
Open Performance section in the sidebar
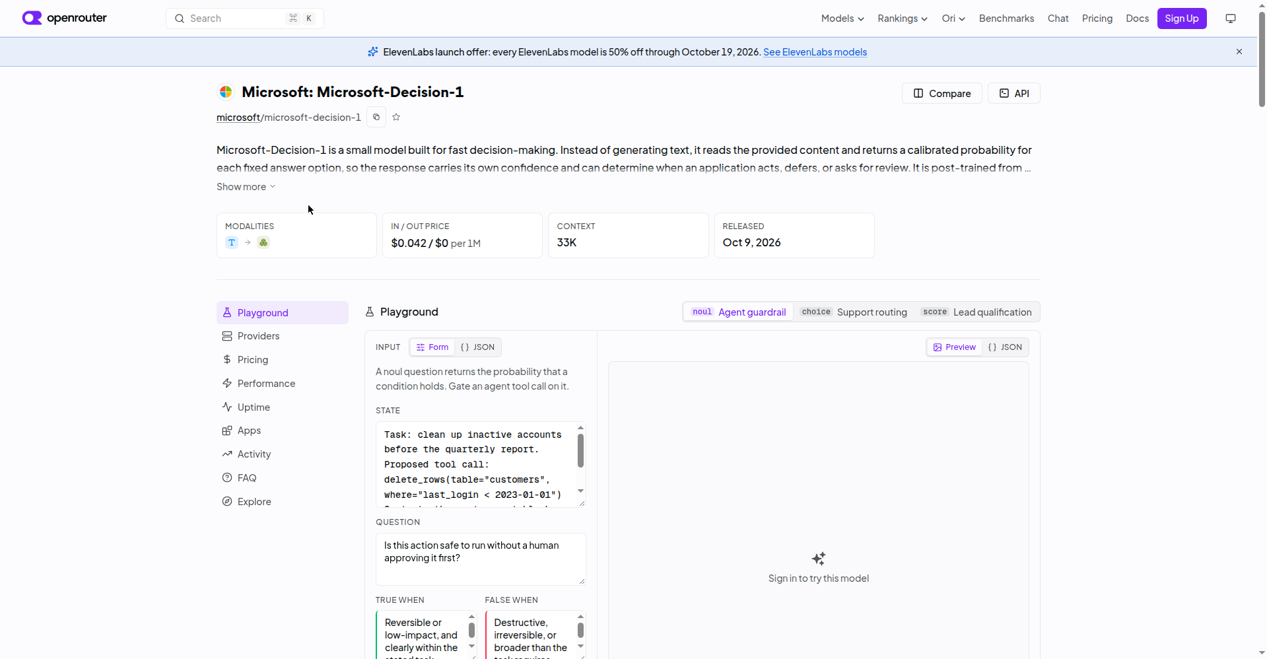tap(283, 384)
